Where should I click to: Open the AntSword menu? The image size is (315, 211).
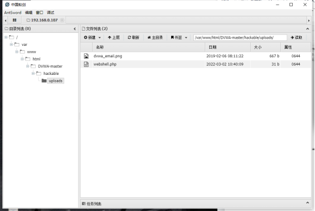tap(13, 12)
